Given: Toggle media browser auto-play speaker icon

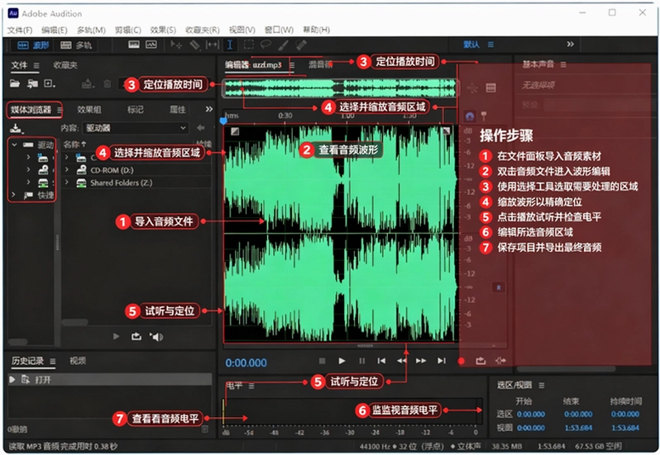Looking at the screenshot, I should [156, 337].
